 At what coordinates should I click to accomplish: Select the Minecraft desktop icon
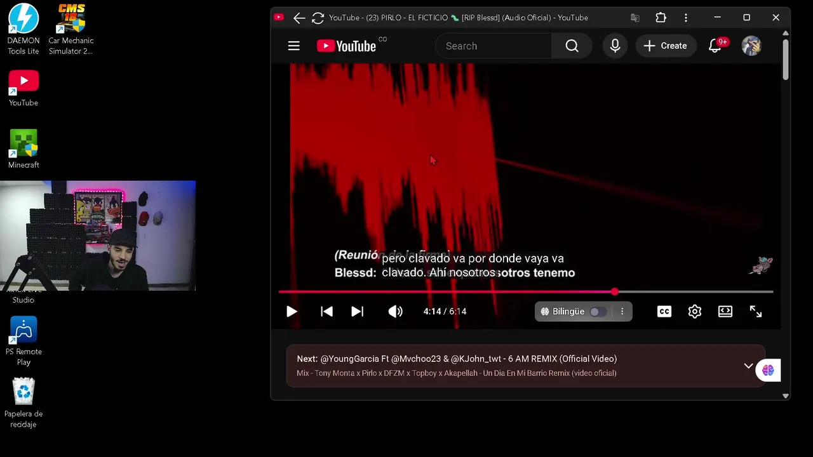coord(24,149)
